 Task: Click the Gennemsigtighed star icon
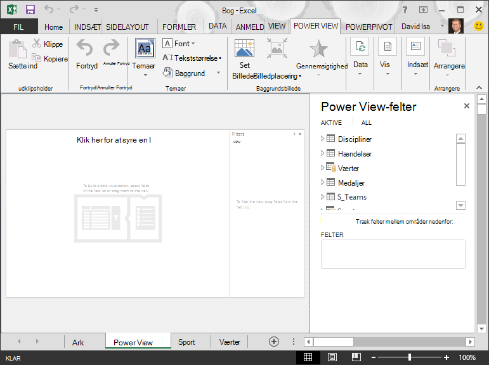tap(319, 49)
